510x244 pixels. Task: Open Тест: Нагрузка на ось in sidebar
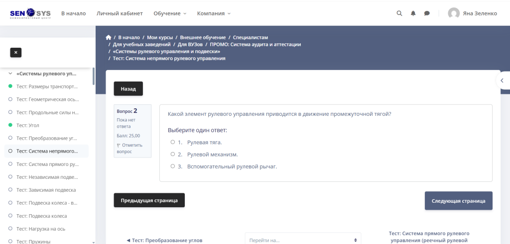(x=41, y=229)
